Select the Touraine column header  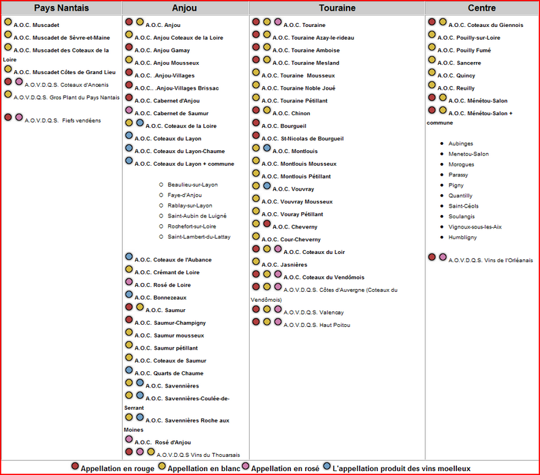coord(337,8)
